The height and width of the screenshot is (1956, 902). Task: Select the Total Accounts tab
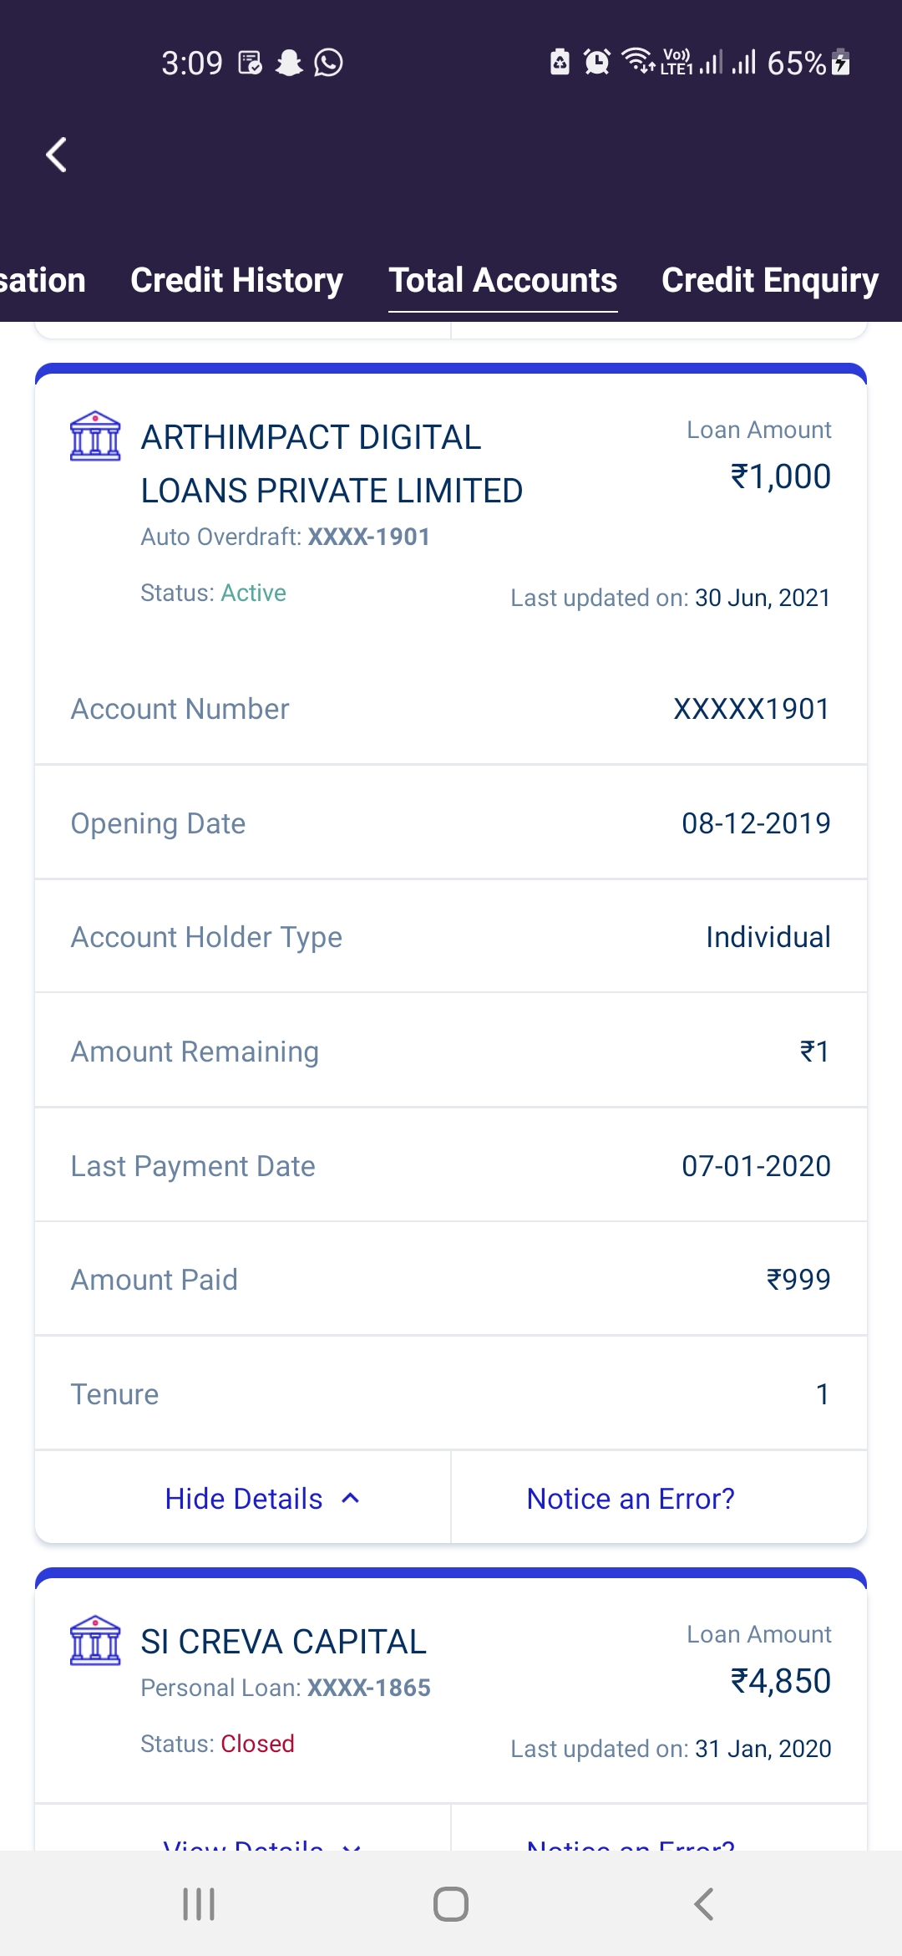point(503,280)
